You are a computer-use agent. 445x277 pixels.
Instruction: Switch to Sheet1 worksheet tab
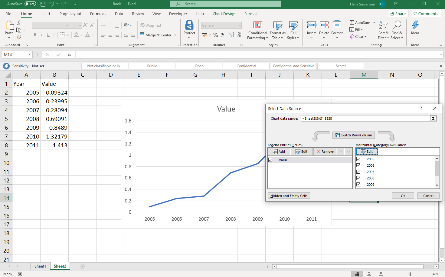click(40, 266)
